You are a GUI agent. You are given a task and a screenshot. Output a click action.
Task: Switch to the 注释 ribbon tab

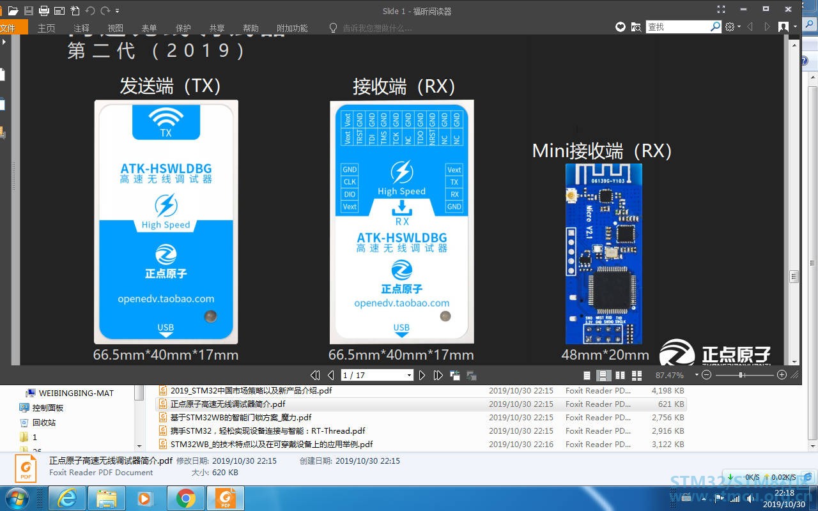point(81,28)
